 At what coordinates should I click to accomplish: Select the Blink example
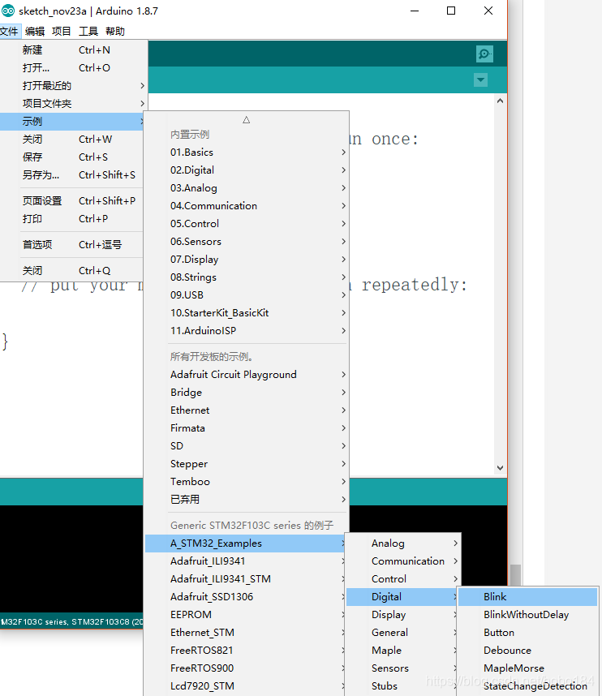495,596
